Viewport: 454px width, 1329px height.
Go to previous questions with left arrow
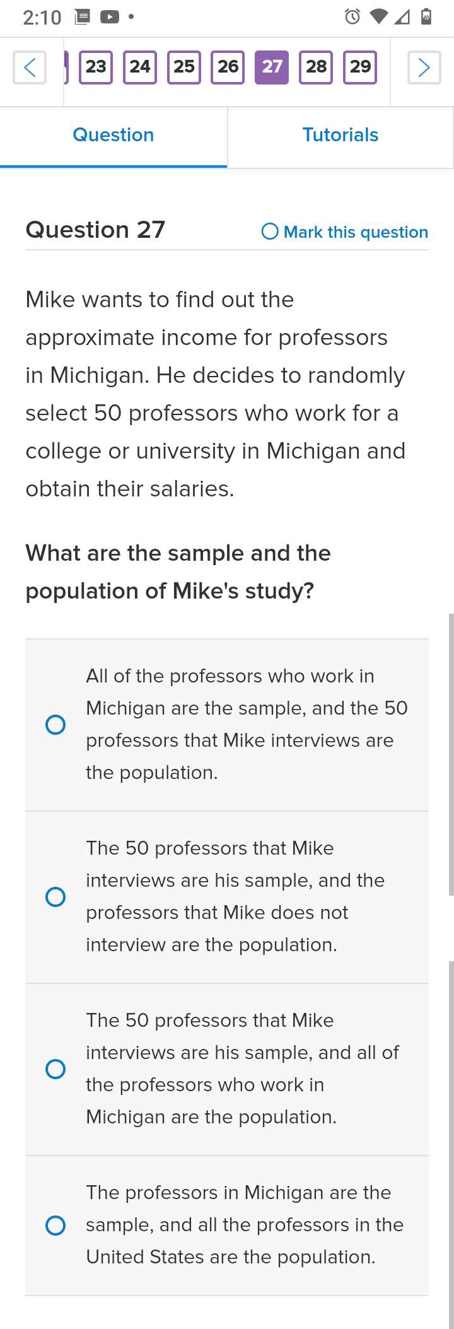click(x=30, y=67)
